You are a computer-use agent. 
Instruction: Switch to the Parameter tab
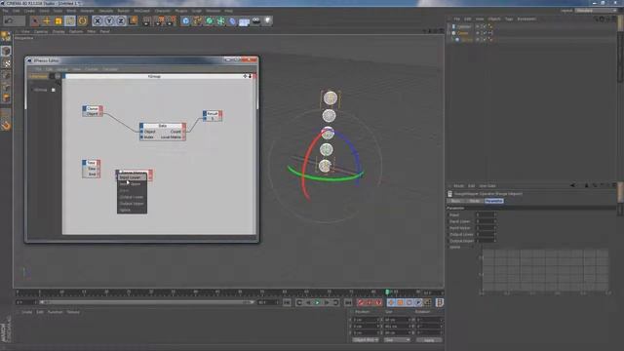494,201
